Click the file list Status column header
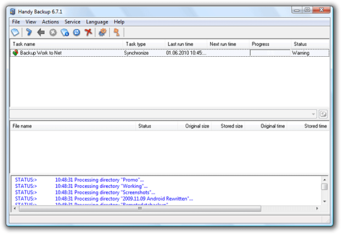This screenshot has height=234, width=341. pyautogui.click(x=157, y=126)
